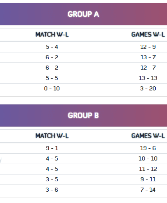
Task: Click the 7 - 14 games record cell
Action: point(148,190)
